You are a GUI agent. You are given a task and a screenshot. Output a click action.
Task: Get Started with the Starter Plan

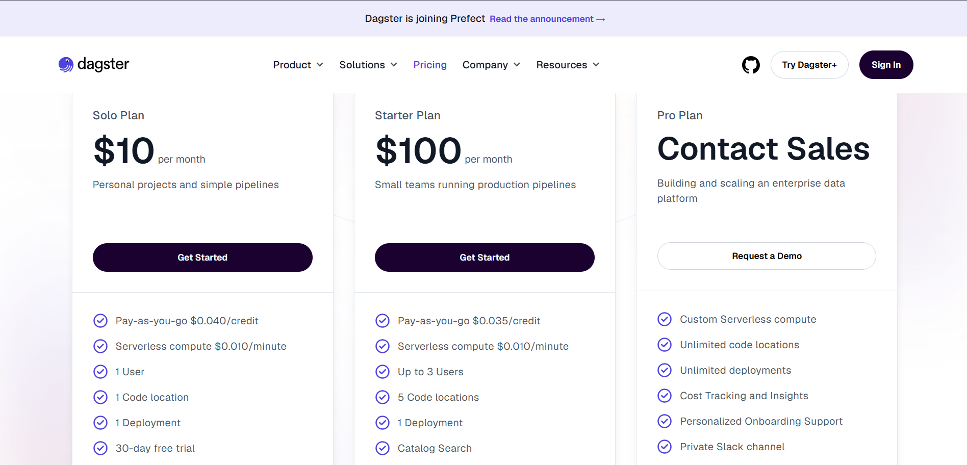[x=485, y=257]
